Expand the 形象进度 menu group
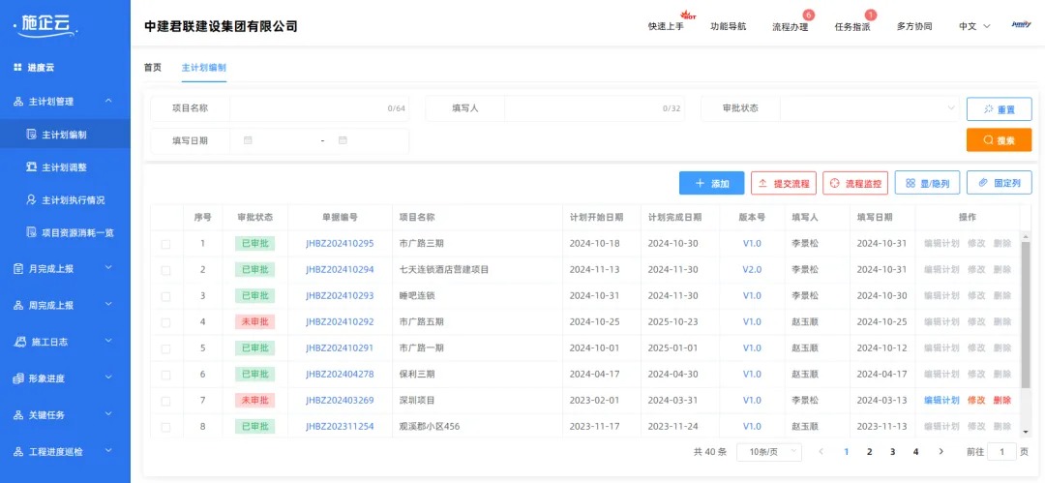The height and width of the screenshot is (483, 1045). click(108, 377)
